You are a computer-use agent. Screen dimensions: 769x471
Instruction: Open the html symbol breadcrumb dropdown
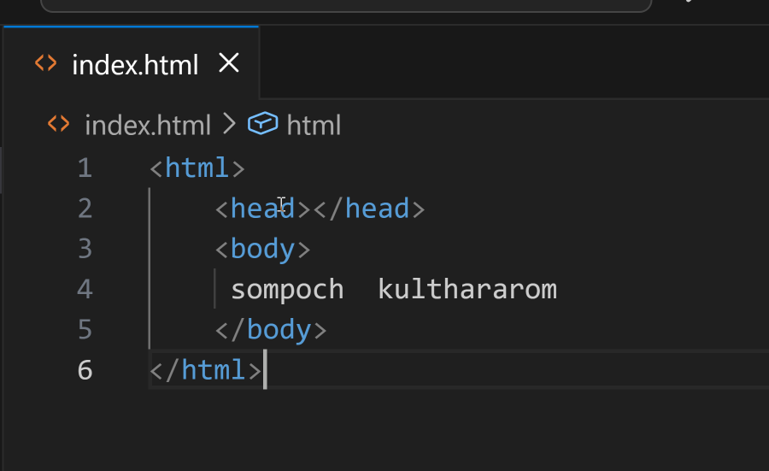click(314, 126)
